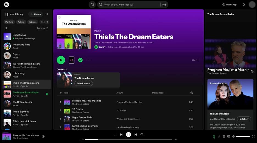Open the user profile avatar menu
The image size is (257, 143).
(x=252, y=5)
